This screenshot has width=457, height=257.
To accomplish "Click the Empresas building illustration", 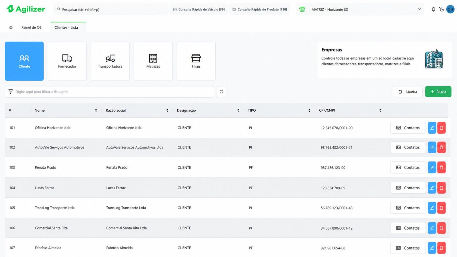I will (x=434, y=59).
